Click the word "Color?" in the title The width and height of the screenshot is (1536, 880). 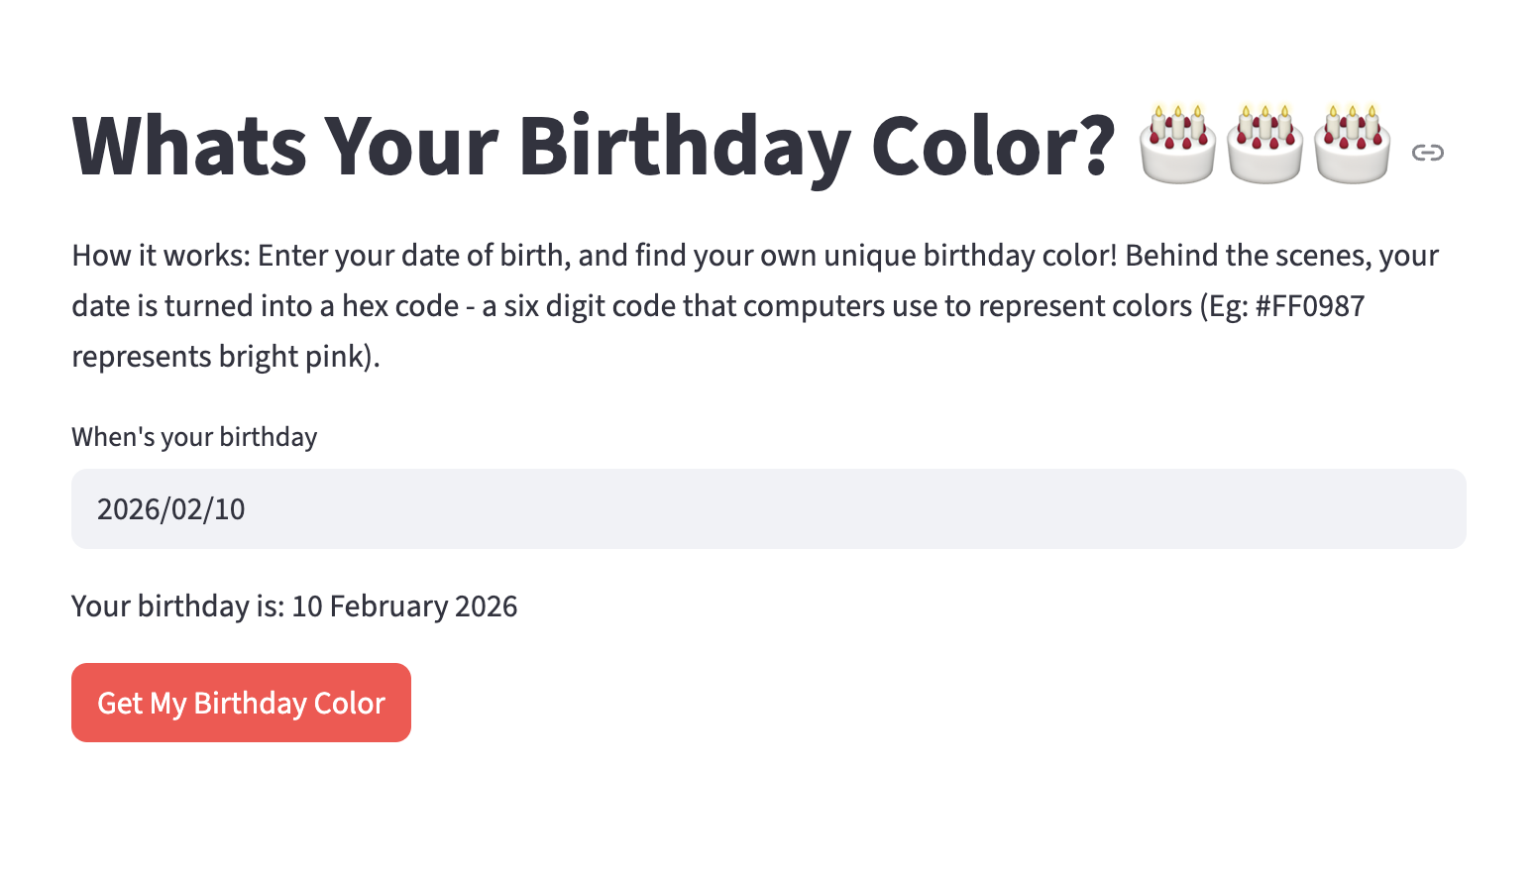point(993,147)
